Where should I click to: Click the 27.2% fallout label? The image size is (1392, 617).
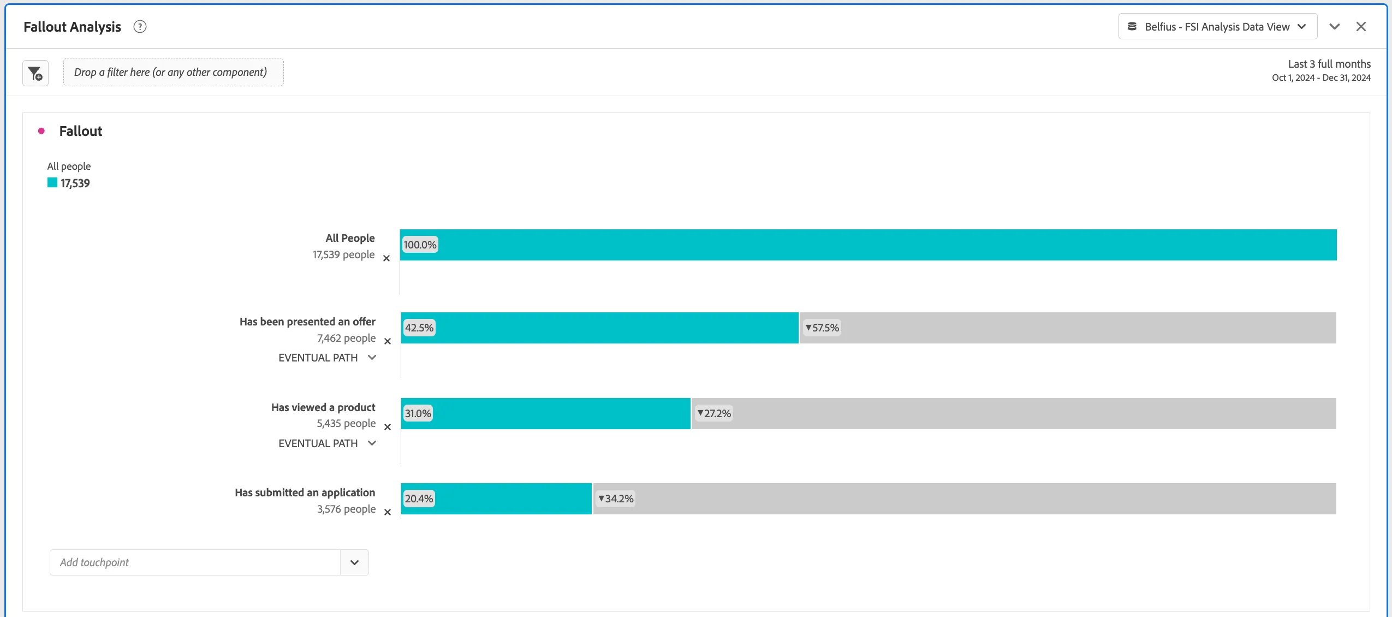coord(714,413)
